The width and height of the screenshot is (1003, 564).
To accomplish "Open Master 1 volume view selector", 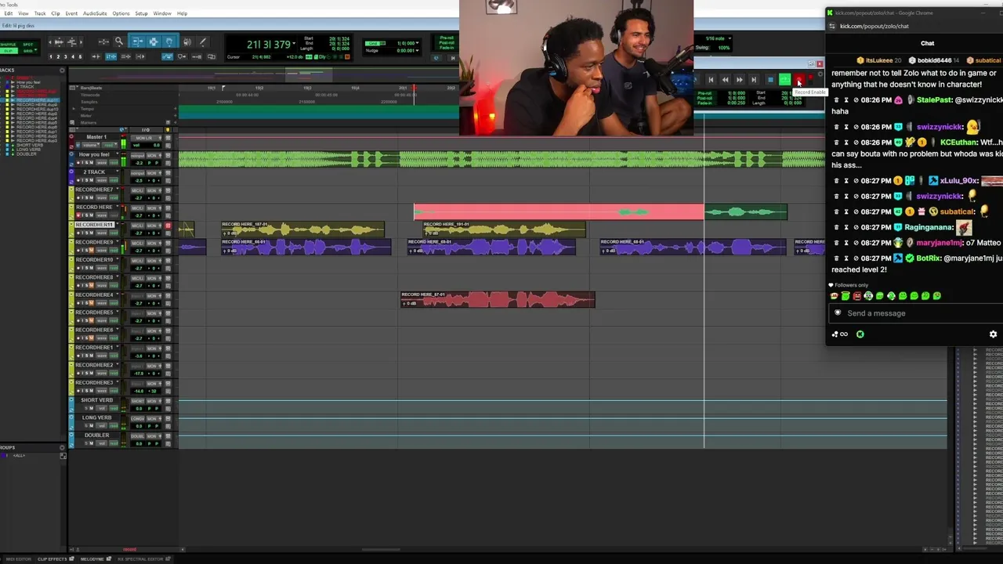I will click(91, 145).
